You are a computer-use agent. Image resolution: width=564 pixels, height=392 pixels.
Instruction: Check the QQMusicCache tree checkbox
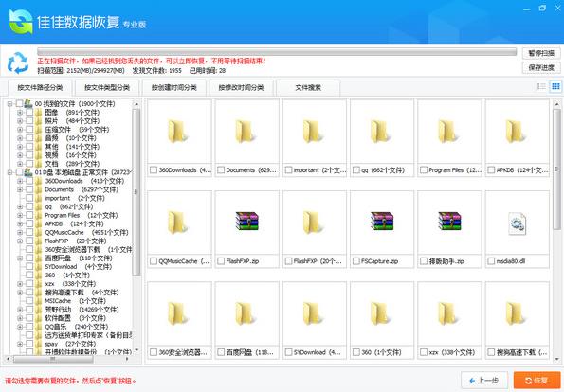pos(29,233)
